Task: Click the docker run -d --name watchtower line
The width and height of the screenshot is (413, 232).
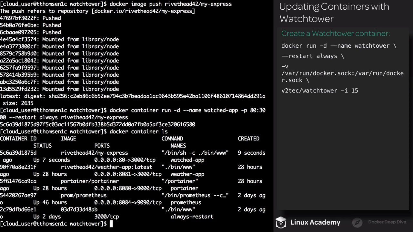Action: click(339, 46)
